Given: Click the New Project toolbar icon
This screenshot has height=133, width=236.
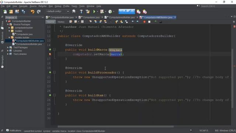Looking at the screenshot, I should click(11, 11).
